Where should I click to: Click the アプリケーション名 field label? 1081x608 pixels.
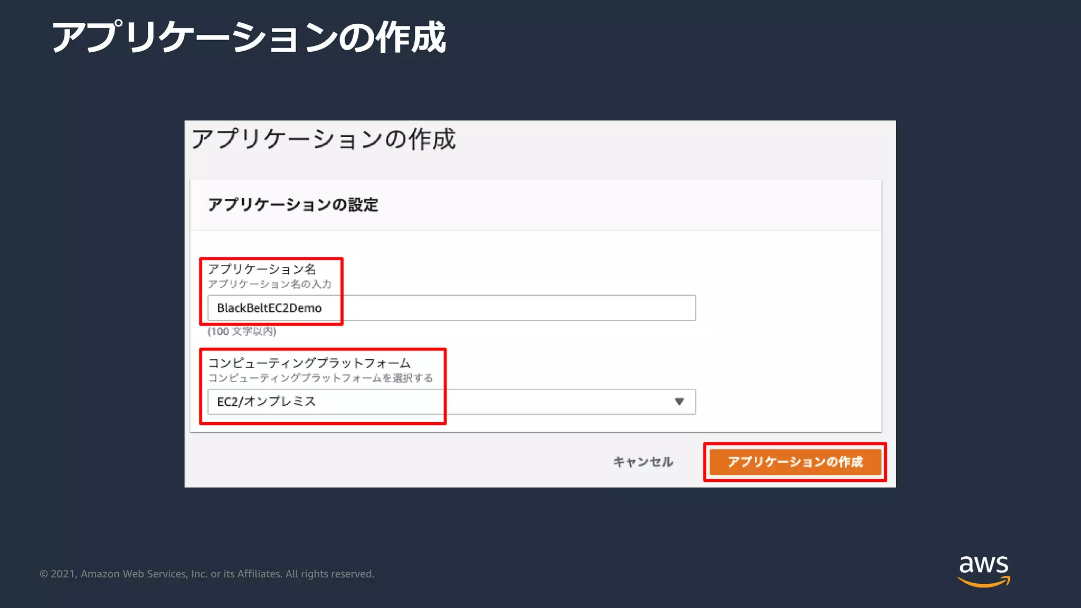pos(262,269)
